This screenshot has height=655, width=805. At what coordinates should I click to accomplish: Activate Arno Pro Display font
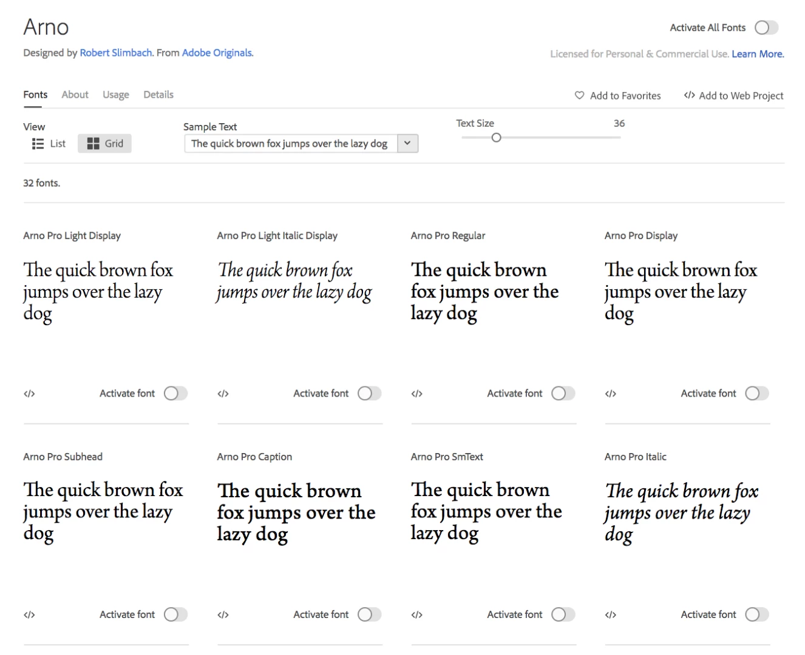tap(756, 394)
